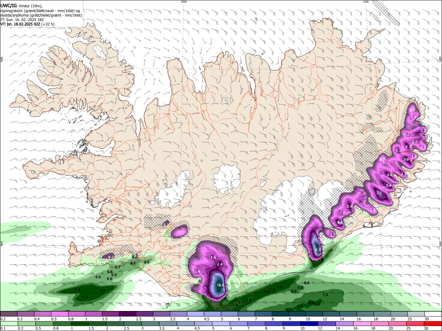Select bottom-row pink swatch starting at 18
The height and width of the screenshot is (331, 442).
(x=380, y=324)
